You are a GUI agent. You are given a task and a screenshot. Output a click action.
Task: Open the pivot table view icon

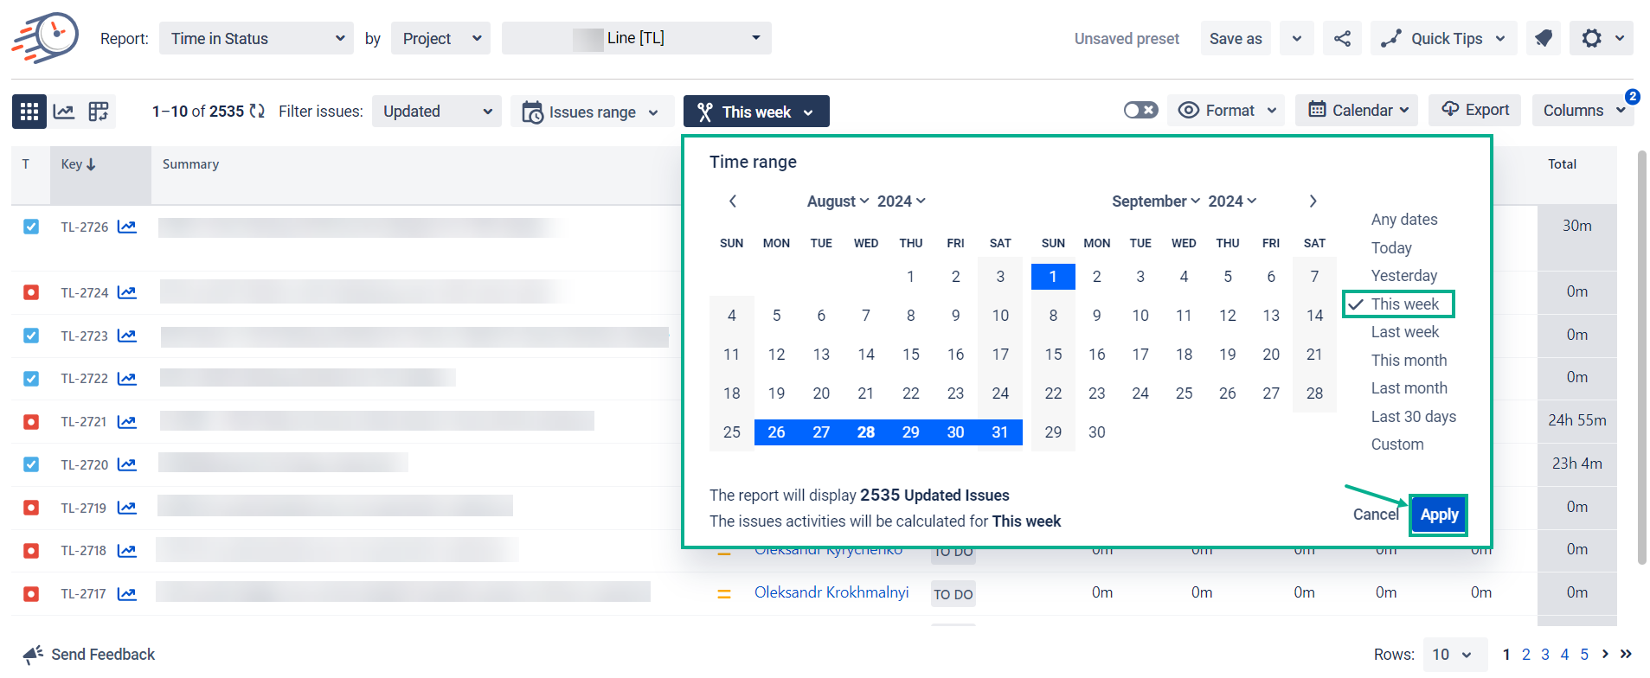click(99, 112)
